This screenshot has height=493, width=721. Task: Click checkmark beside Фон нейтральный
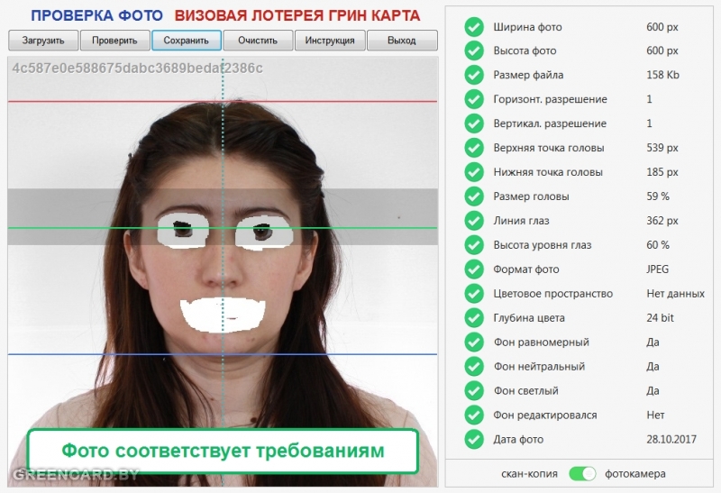click(474, 367)
